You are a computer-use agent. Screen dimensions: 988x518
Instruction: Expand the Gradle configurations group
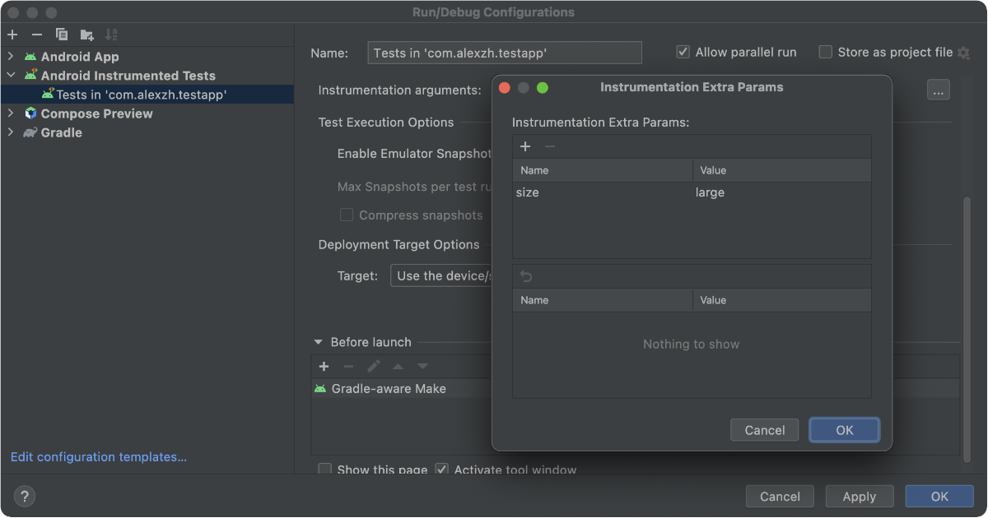tap(11, 132)
